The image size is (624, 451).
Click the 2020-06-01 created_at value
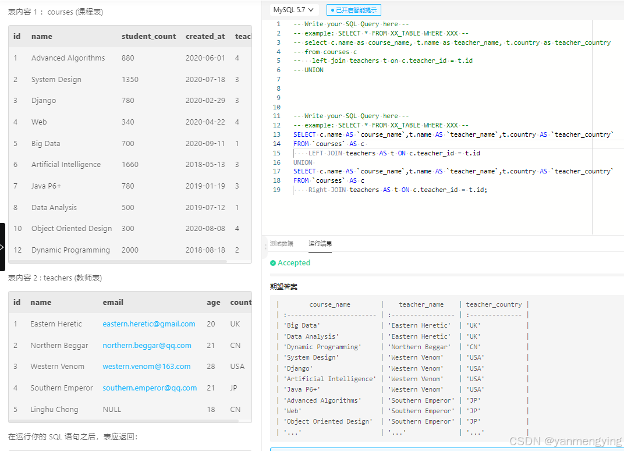[x=205, y=58]
